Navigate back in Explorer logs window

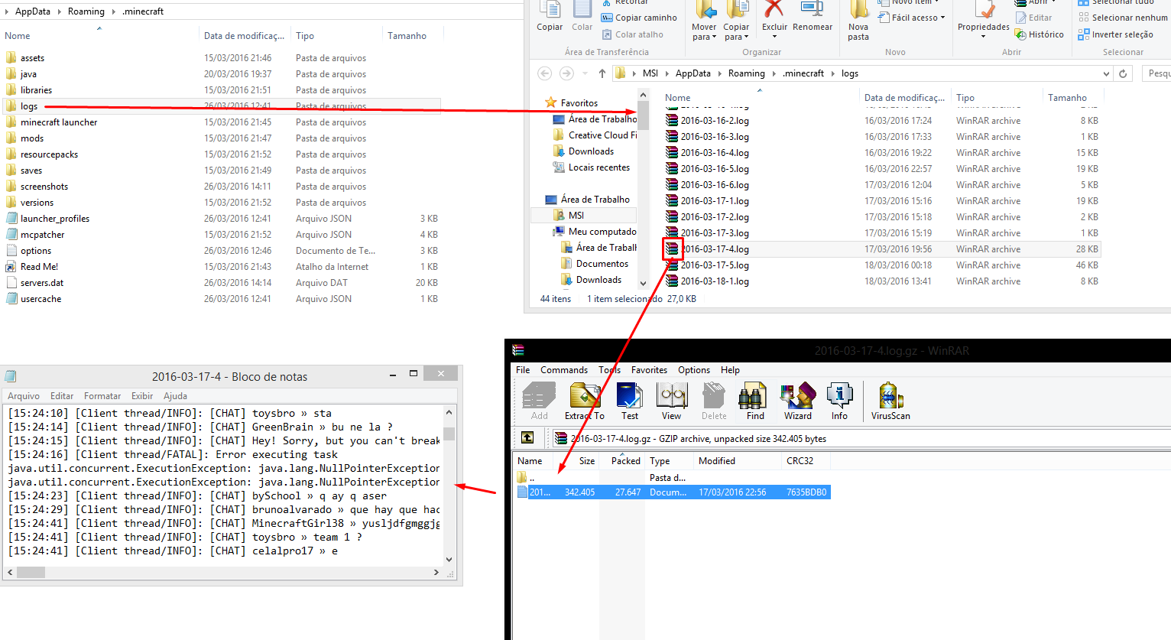pyautogui.click(x=545, y=73)
